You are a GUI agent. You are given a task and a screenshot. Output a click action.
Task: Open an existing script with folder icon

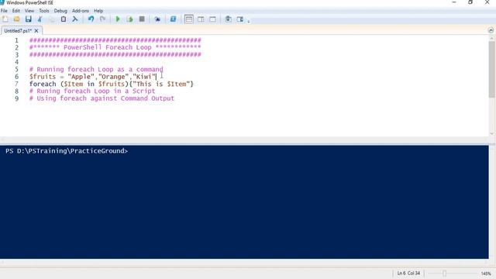click(x=16, y=19)
